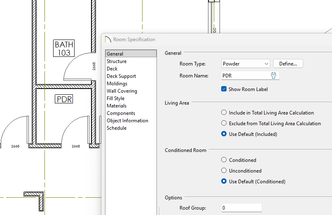
Task: Open the Deck Support panel
Action: click(121, 76)
